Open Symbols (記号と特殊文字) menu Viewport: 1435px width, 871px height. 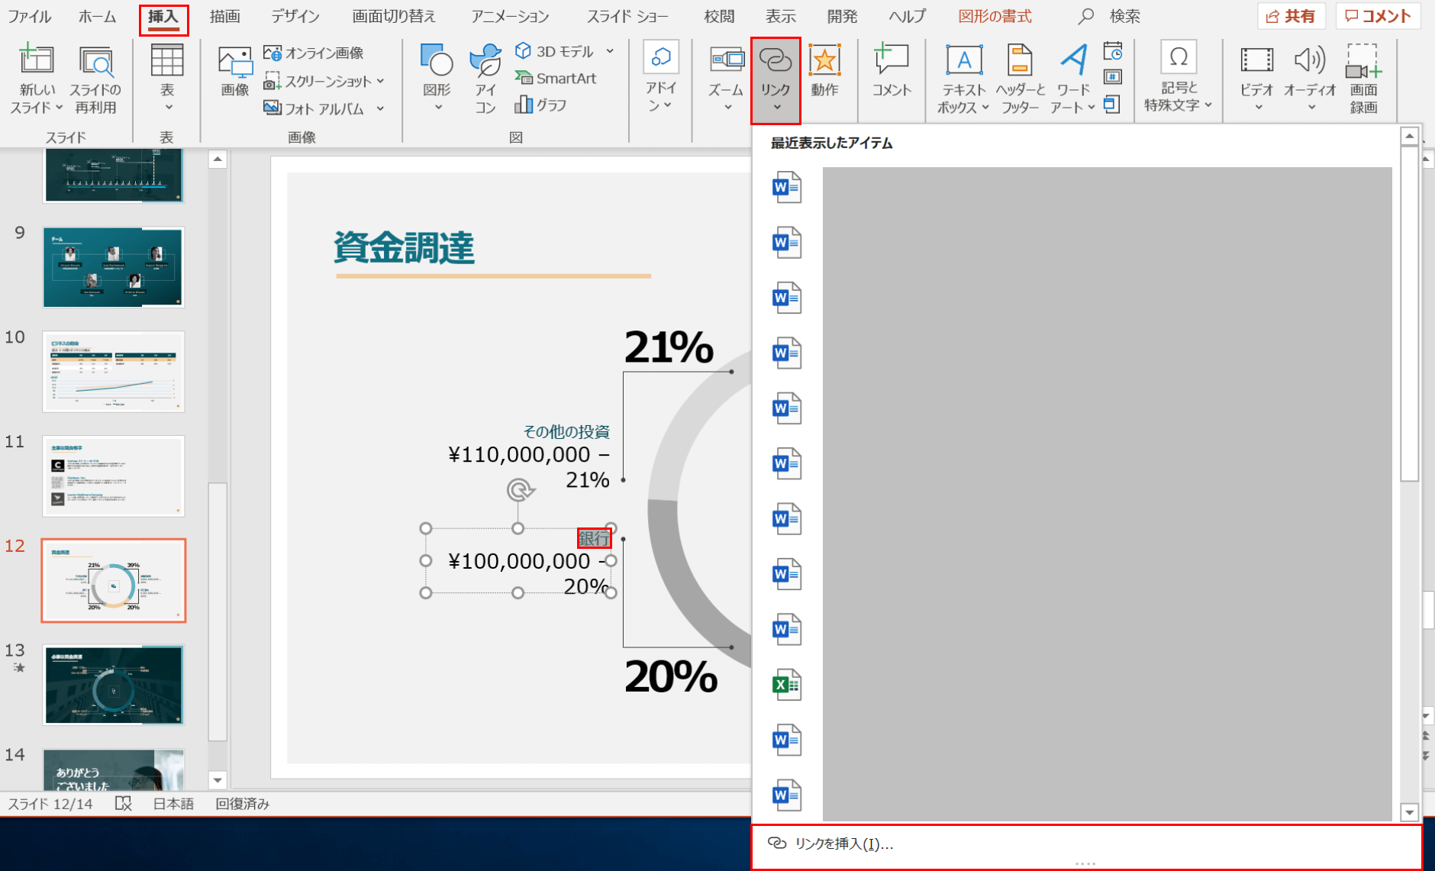pyautogui.click(x=1178, y=78)
